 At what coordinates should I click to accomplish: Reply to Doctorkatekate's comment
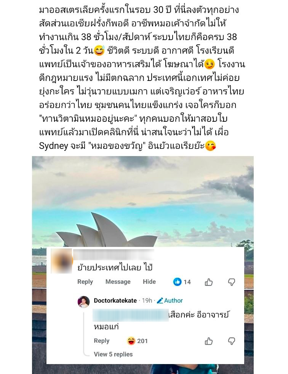pos(101,341)
